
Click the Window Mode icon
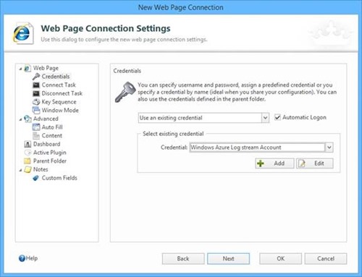coord(36,110)
